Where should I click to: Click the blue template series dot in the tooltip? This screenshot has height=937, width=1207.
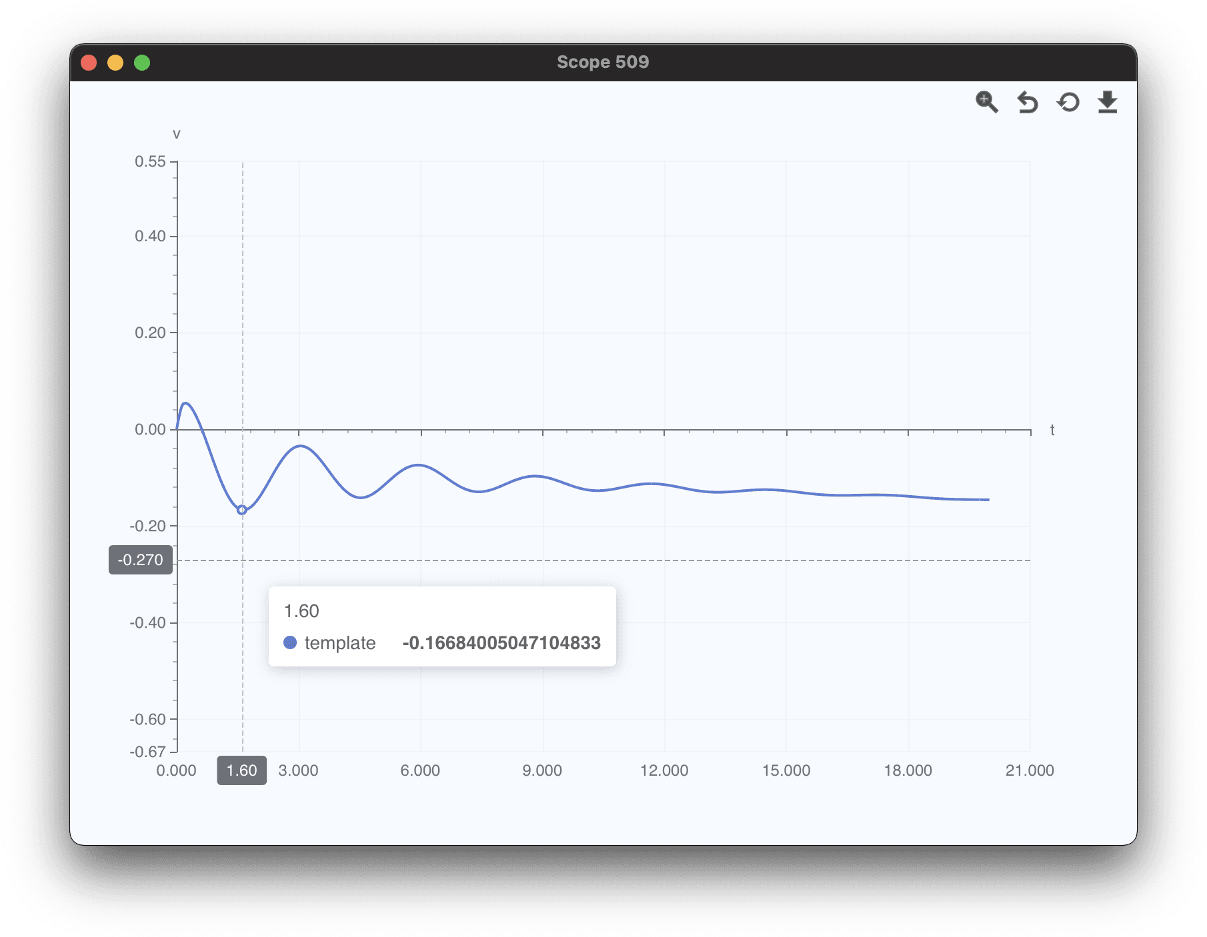coord(290,642)
